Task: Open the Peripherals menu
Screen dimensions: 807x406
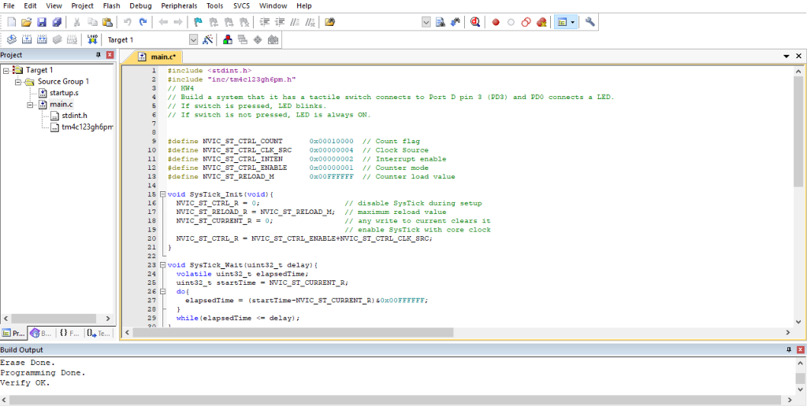Action: coord(179,6)
